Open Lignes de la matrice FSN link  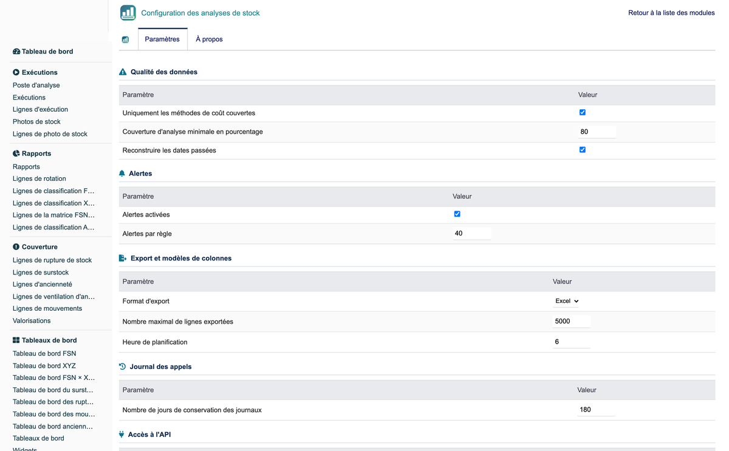click(53, 215)
